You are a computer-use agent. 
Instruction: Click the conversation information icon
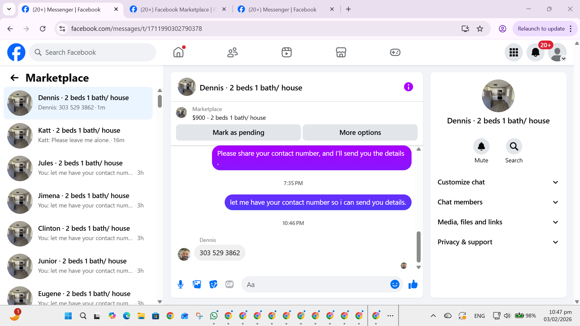coord(408,87)
